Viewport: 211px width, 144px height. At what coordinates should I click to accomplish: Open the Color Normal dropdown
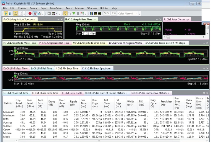128,13
